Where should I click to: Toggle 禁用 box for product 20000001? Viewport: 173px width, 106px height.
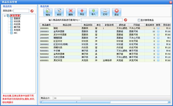(x=158, y=28)
